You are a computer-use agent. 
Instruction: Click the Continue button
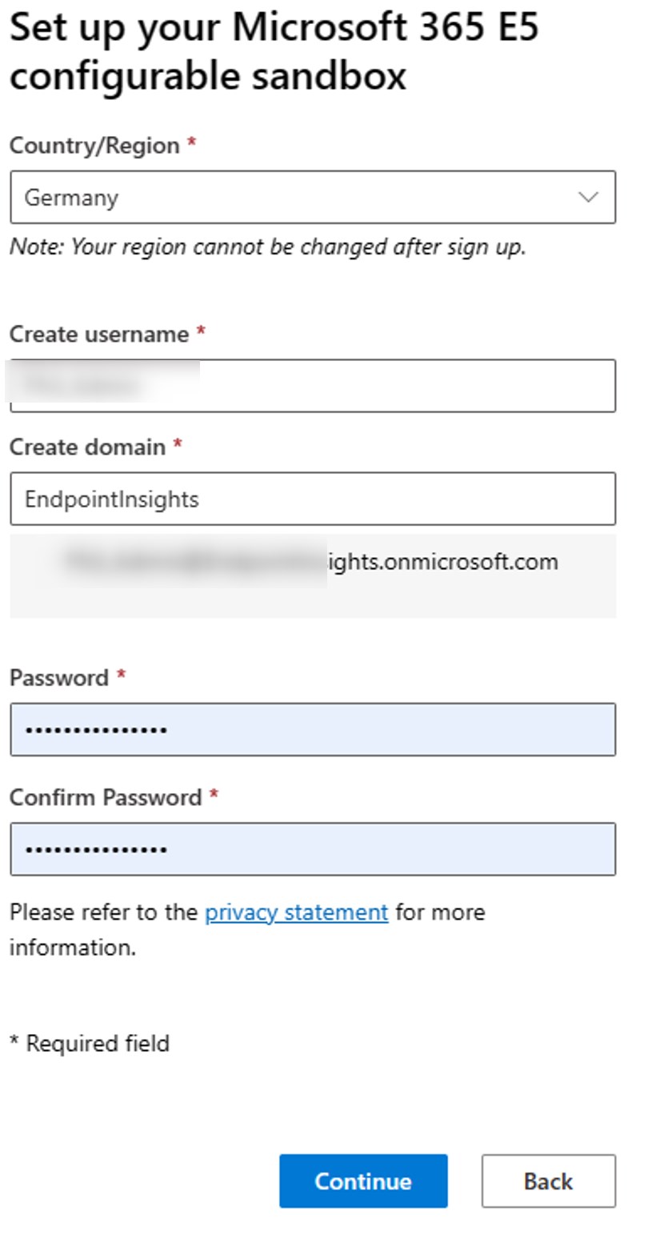[x=363, y=1181]
